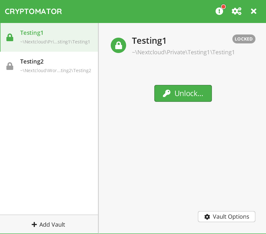The image size is (266, 234).
Task: Click the update notification exclamation icon
Action: [219, 11]
